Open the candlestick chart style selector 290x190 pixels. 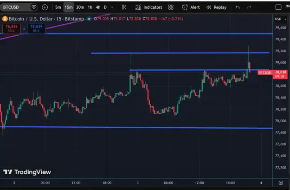124,7
